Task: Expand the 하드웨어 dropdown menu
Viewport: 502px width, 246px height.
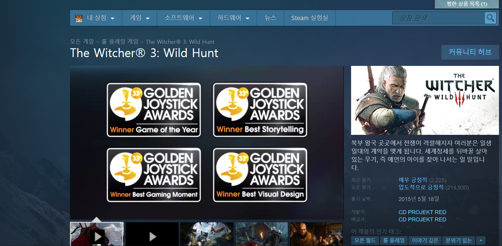Action: [x=233, y=18]
